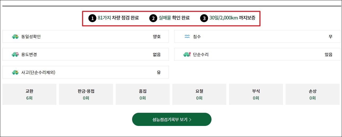Select the 부식 0회 tile
The image size is (342, 137).
click(256, 94)
